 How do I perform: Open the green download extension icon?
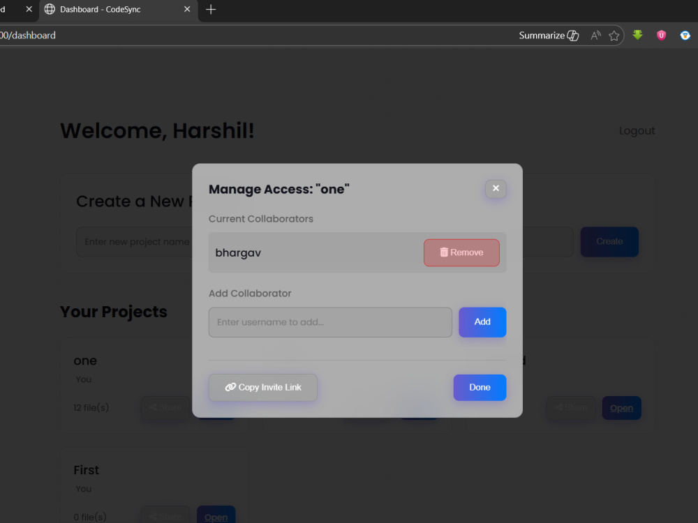pos(637,35)
